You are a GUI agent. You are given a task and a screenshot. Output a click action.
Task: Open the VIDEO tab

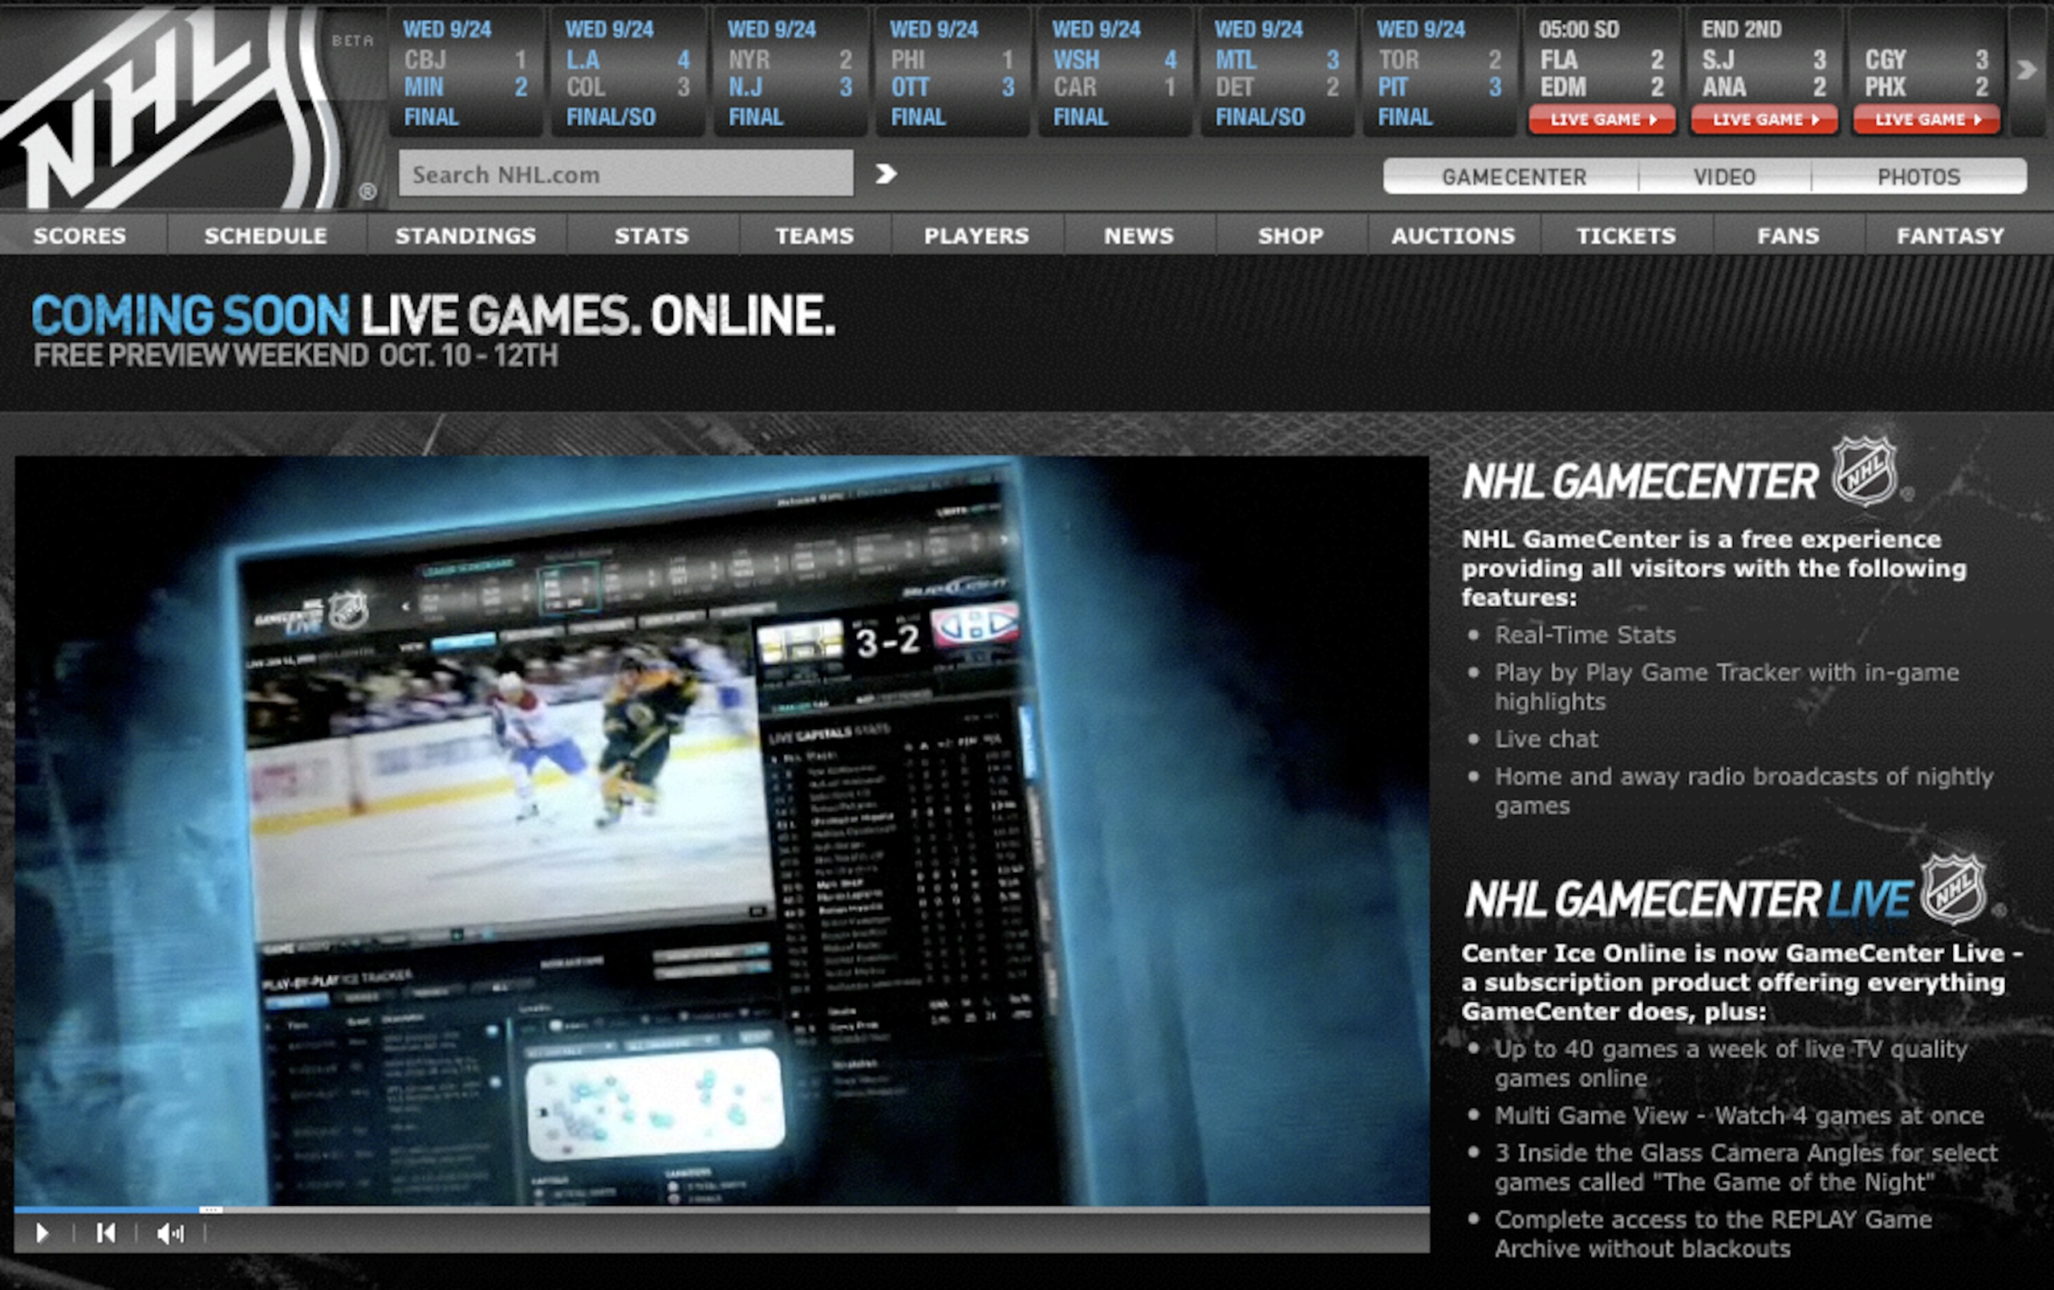pyautogui.click(x=1724, y=176)
